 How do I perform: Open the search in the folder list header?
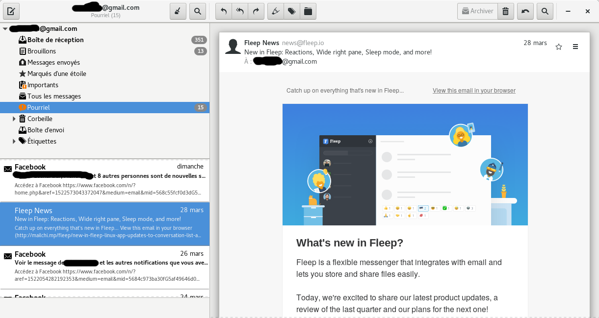[197, 11]
